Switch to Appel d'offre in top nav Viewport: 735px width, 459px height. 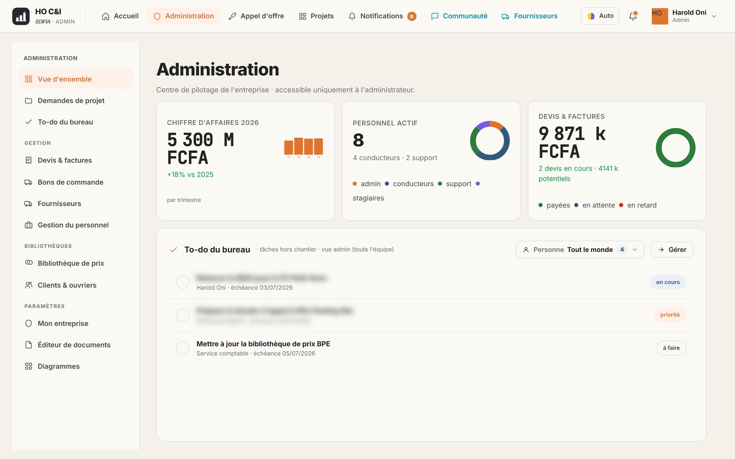(x=256, y=16)
